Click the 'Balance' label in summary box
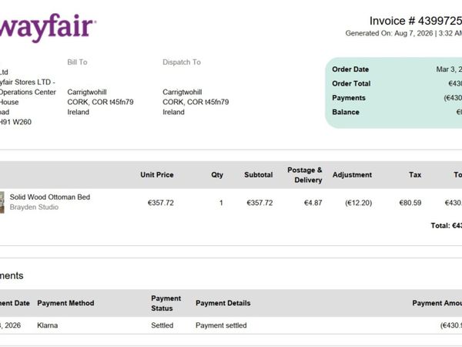The height and width of the screenshot is (347, 462). 346,112
